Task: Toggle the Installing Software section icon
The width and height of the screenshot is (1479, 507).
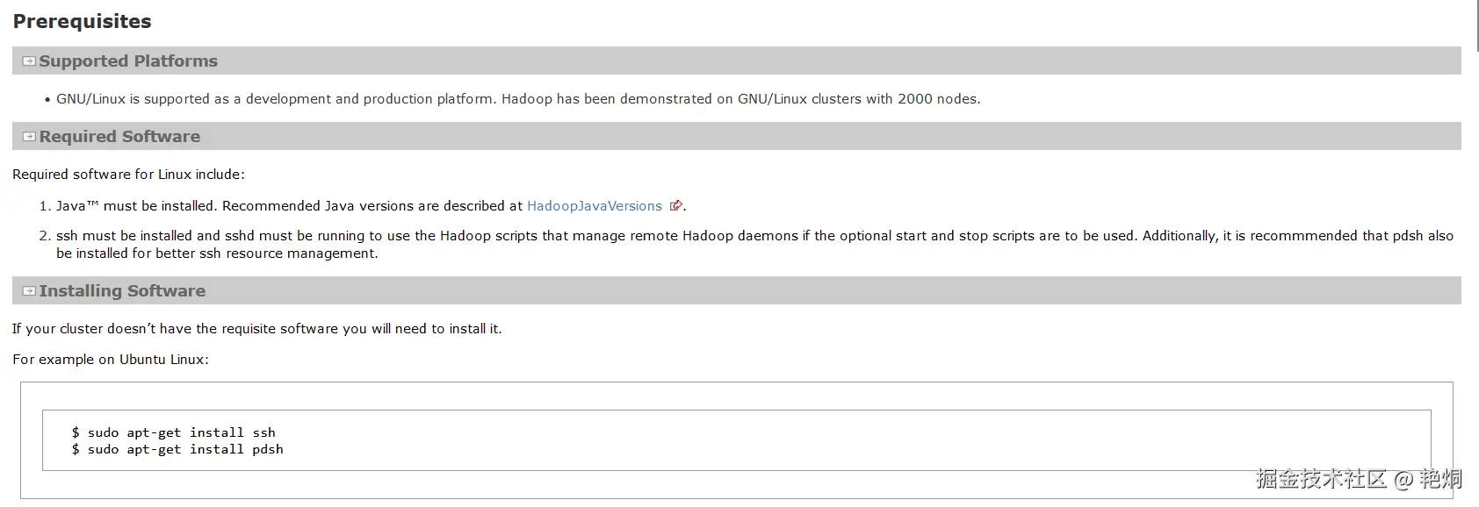Action: 29,291
